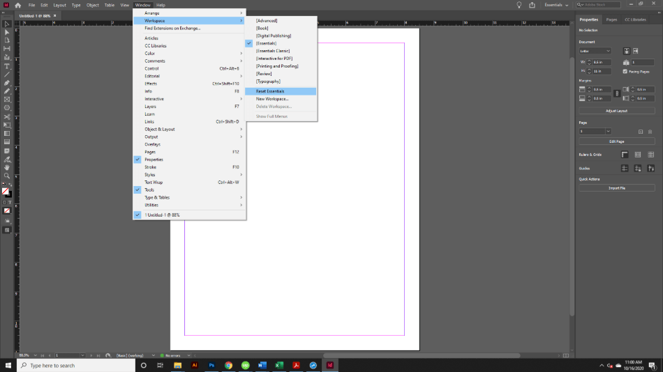Expand the Object & Layout submenu
Viewport: 663px width, 372px height.
coord(190,129)
